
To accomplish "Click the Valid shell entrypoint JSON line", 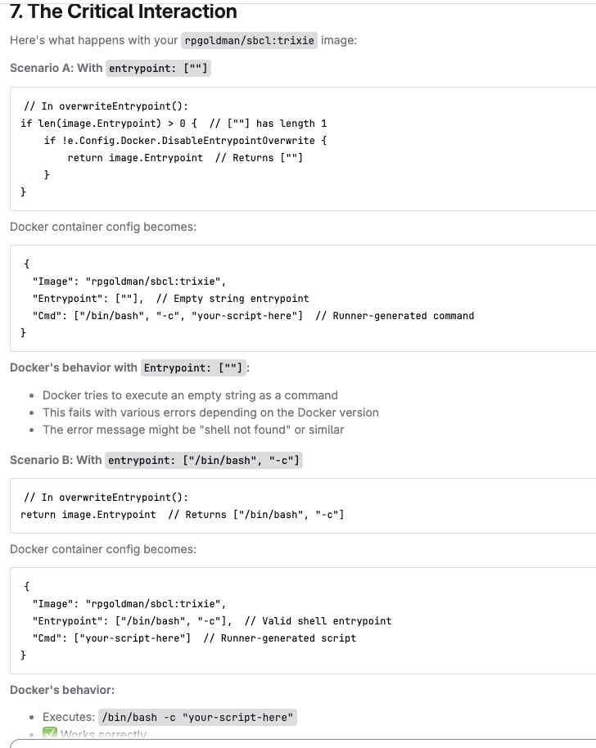I will 212,621.
